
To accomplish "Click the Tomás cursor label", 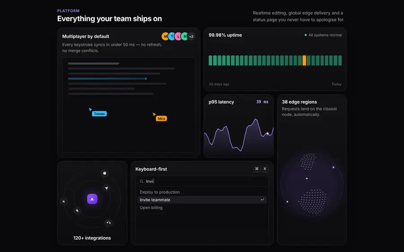I will 99,114.
